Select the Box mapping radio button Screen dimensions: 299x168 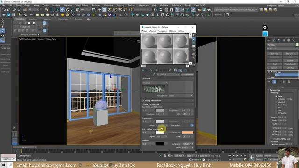tap(276, 107)
